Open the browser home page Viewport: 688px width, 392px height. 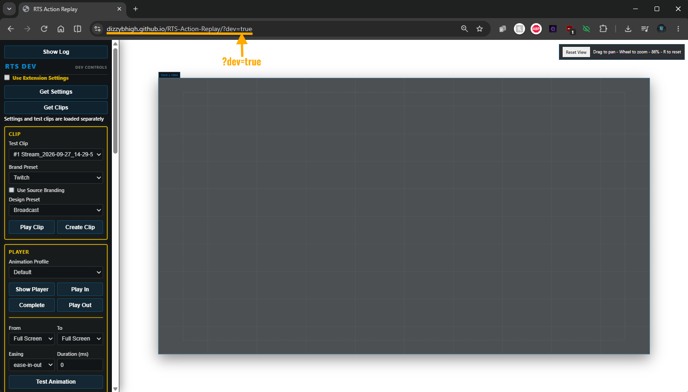tap(61, 29)
